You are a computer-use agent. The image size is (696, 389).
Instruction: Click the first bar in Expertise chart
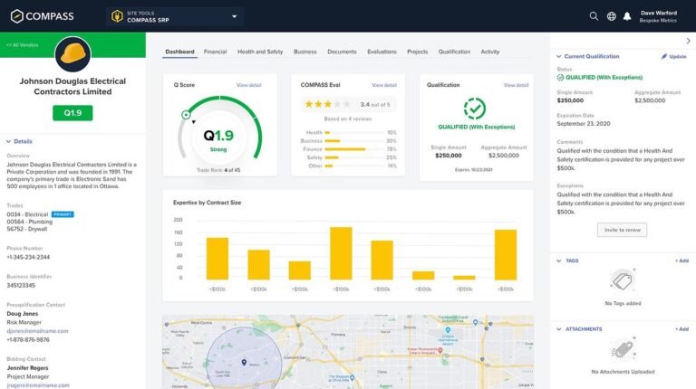pos(217,259)
